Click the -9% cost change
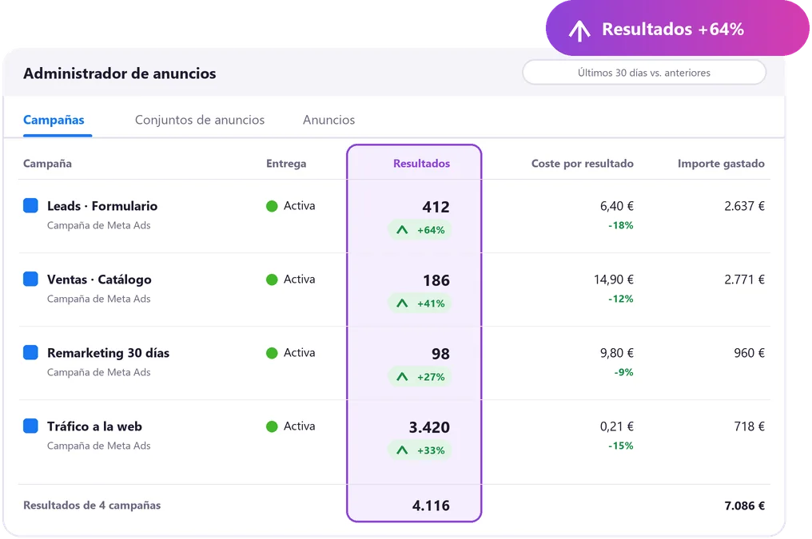This screenshot has height=539, width=812. [x=624, y=372]
